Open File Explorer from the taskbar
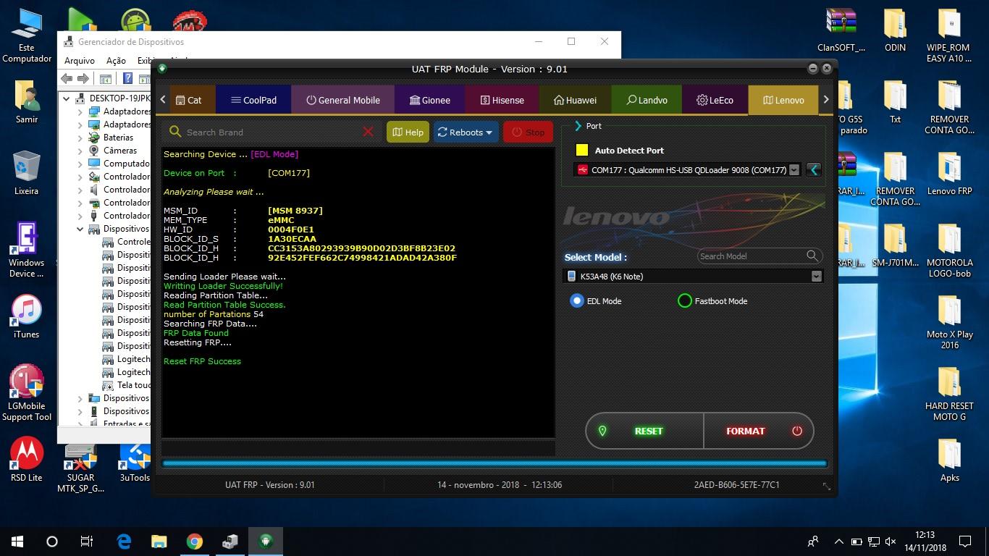Image resolution: width=989 pixels, height=556 pixels. click(x=159, y=541)
